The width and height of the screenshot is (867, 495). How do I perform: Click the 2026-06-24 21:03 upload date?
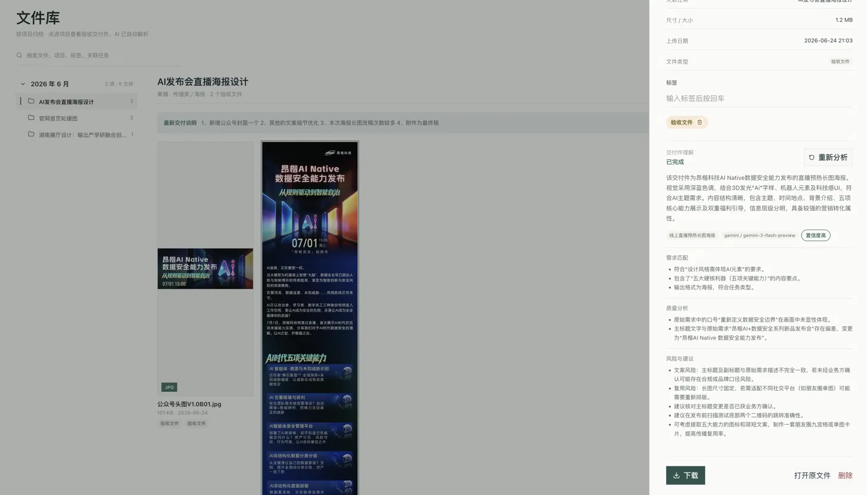[x=828, y=41]
